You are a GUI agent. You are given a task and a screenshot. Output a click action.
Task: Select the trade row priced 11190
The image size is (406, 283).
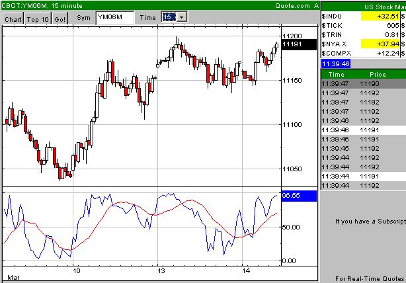(363, 84)
